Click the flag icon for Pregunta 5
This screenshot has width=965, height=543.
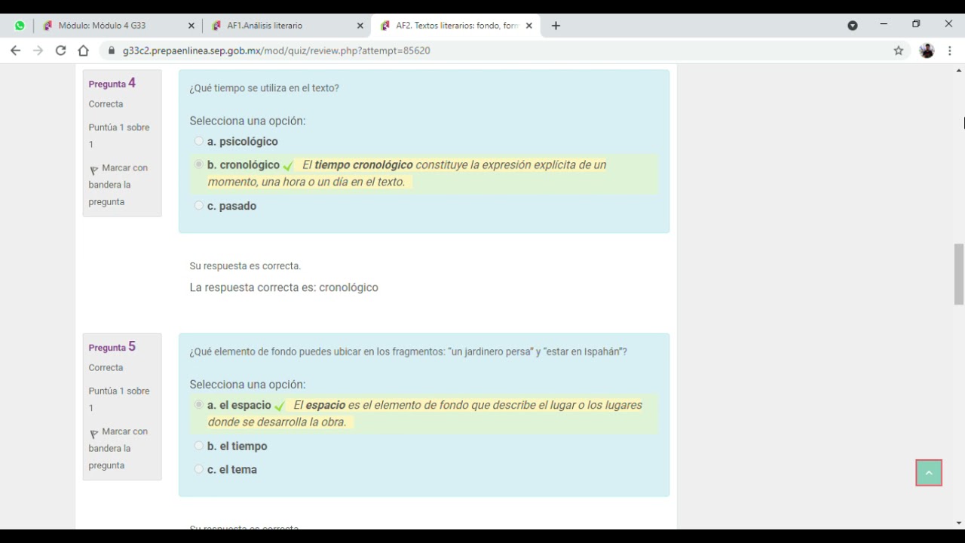click(x=94, y=434)
